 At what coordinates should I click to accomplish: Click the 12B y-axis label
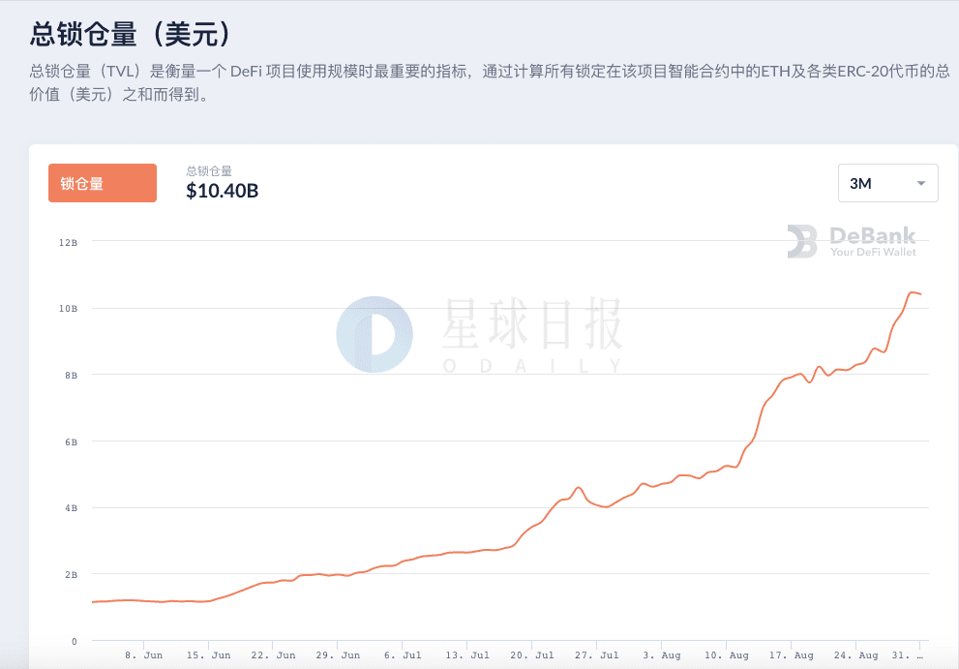[68, 242]
